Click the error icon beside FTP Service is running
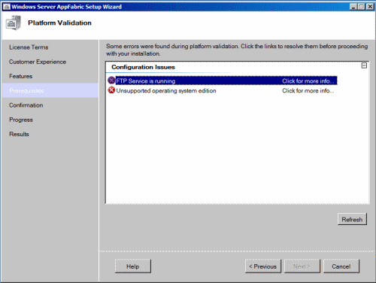Image resolution: width=376 pixels, height=283 pixels. [111, 81]
